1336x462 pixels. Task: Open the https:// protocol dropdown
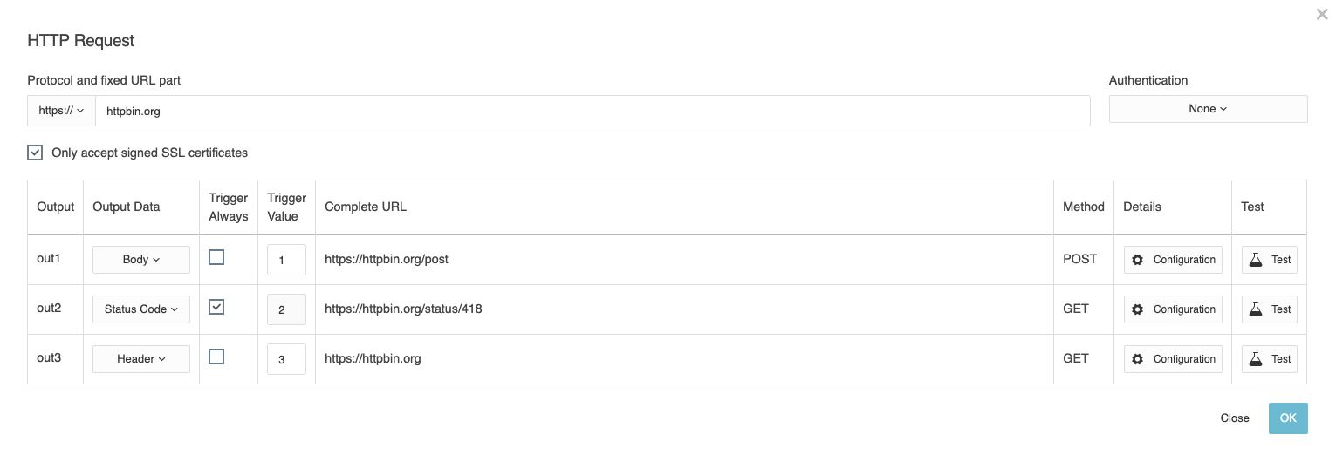pyautogui.click(x=61, y=111)
